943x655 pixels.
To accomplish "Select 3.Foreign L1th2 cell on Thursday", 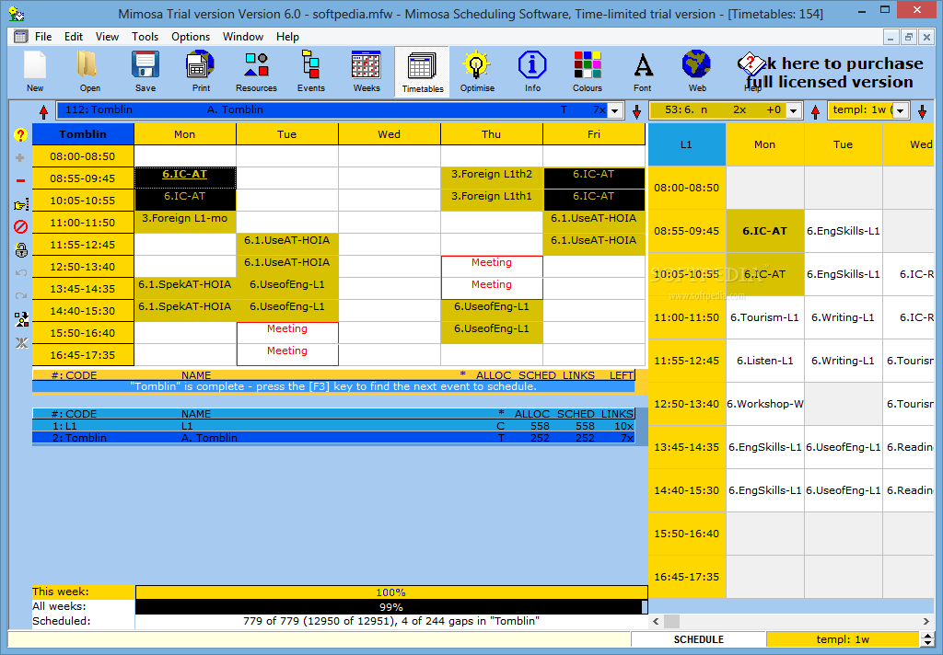I will pos(492,178).
